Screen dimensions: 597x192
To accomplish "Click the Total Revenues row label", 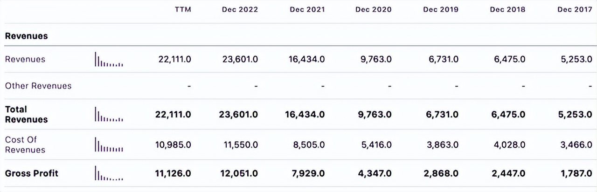I will (x=27, y=114).
